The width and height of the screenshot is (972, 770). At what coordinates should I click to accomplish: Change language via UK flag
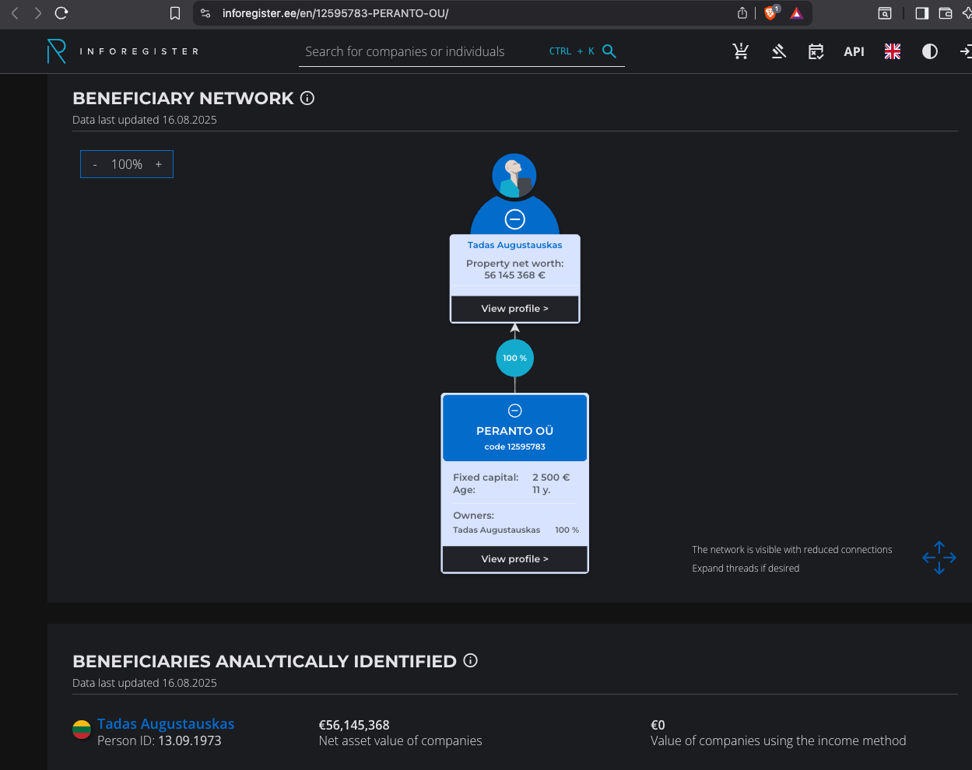coord(893,51)
